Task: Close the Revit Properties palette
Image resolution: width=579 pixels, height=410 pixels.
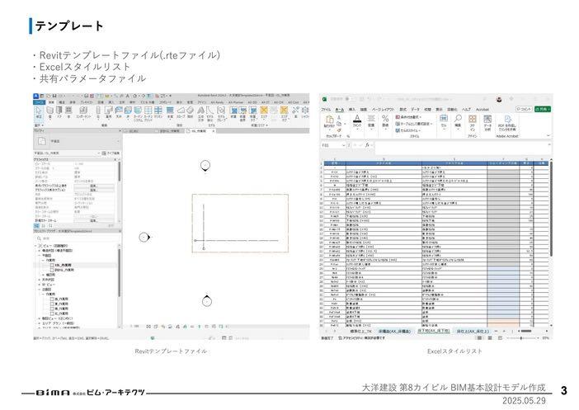Action: pyautogui.click(x=120, y=131)
